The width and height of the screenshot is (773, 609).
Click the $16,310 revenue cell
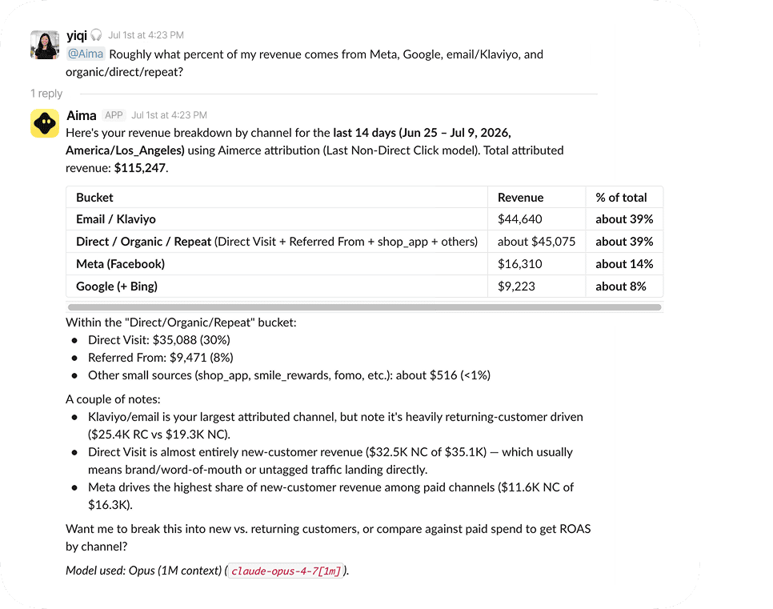click(536, 264)
